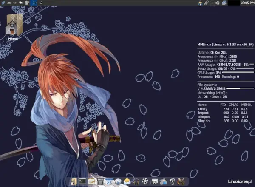The image size is (255, 187).
Task: Open the file manager dock icon
Action: [x=74, y=181]
